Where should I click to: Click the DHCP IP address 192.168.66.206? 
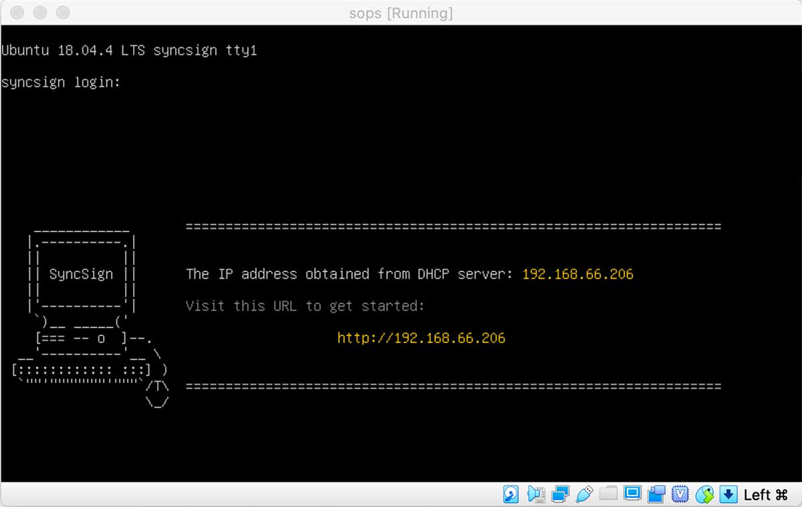(577, 274)
